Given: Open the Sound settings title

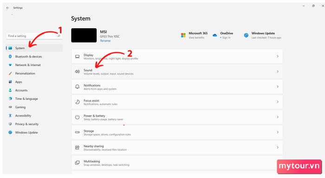Looking at the screenshot, I should pyautogui.click(x=88, y=70).
